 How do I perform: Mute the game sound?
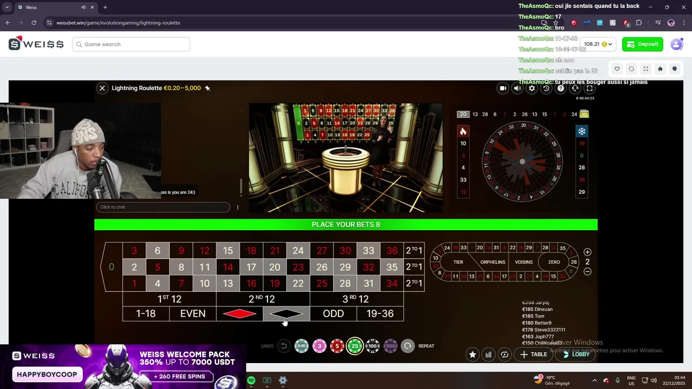click(517, 88)
